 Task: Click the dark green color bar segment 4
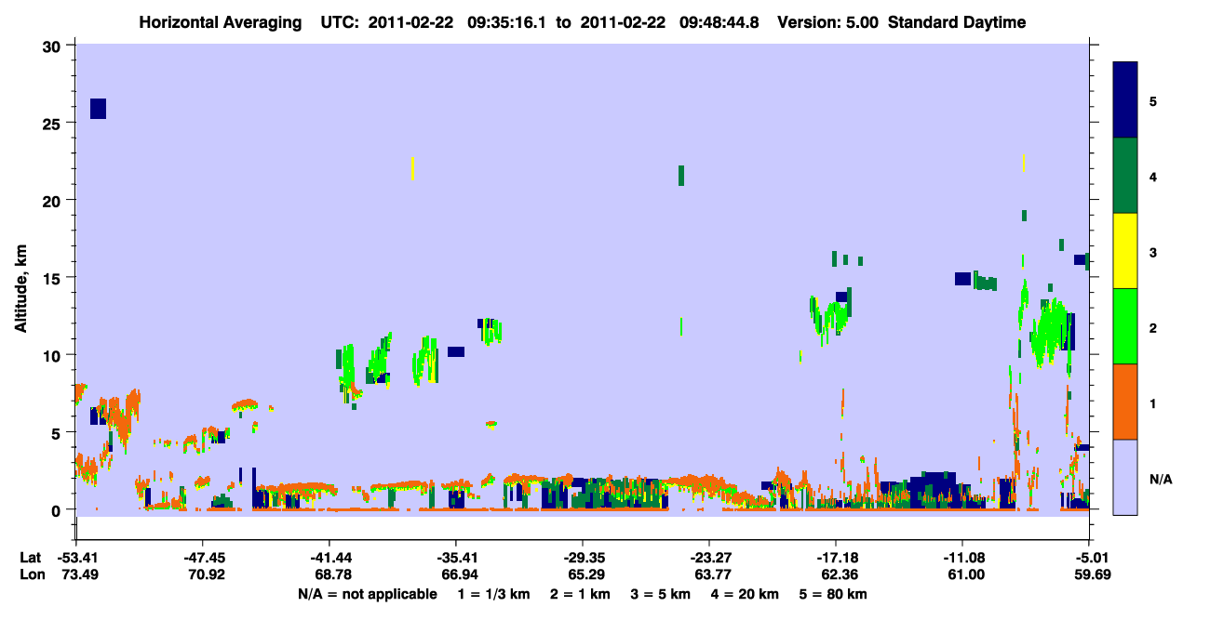pyautogui.click(x=1125, y=176)
